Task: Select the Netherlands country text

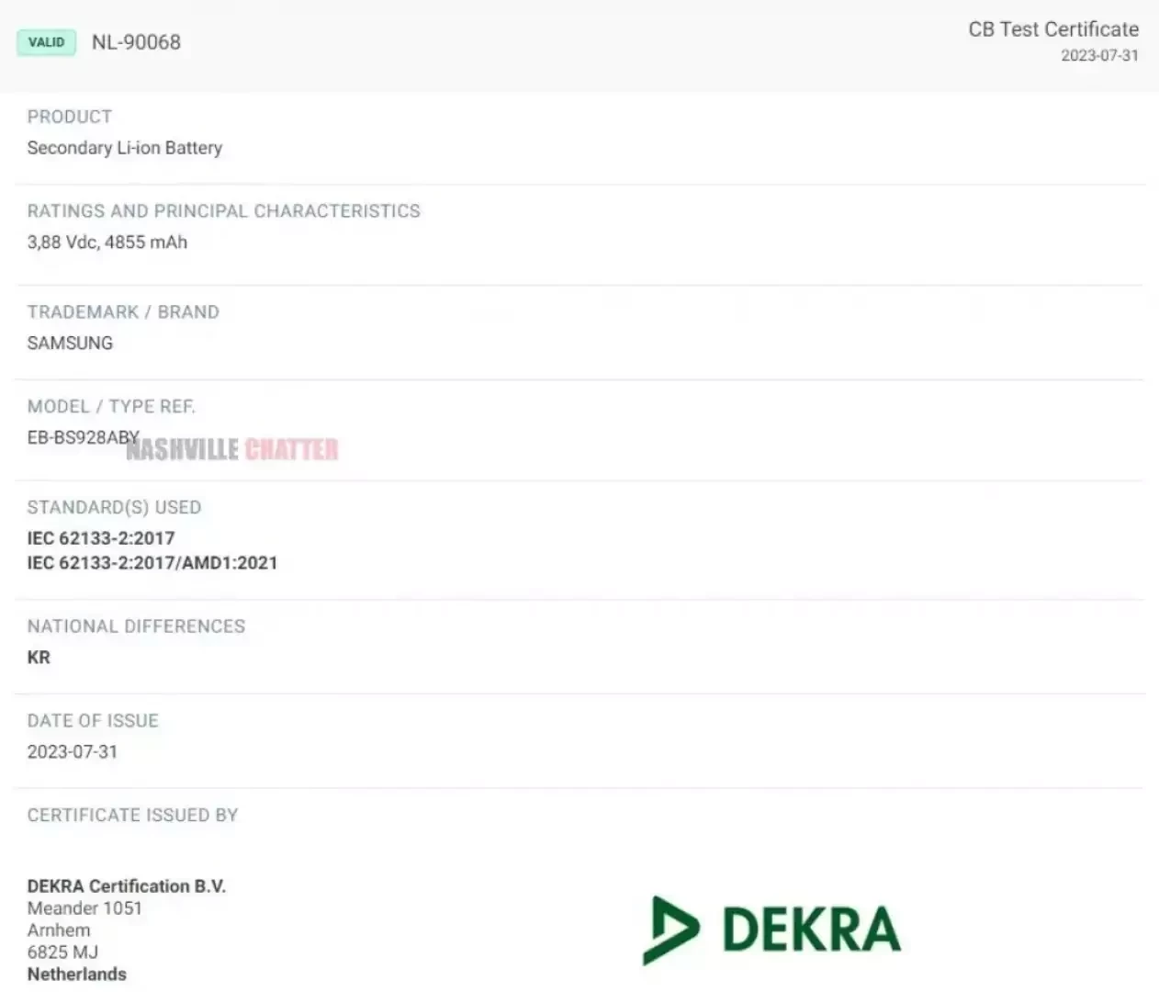Action: [77, 975]
